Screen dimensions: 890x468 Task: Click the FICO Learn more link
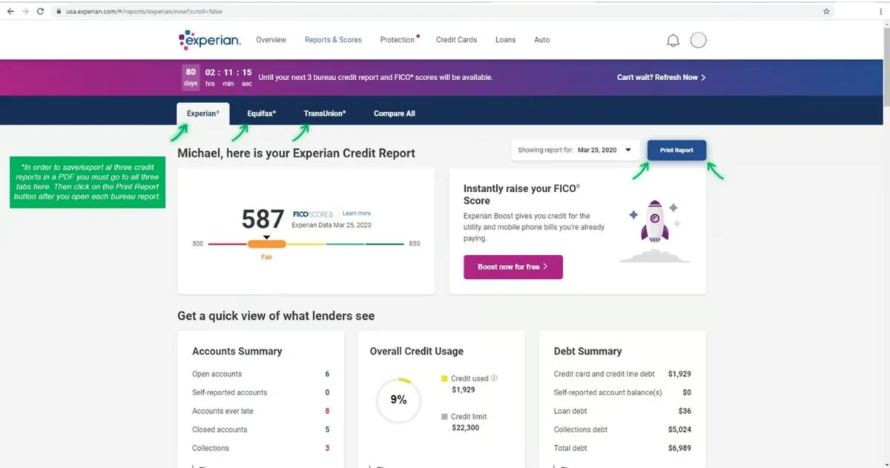coord(357,214)
